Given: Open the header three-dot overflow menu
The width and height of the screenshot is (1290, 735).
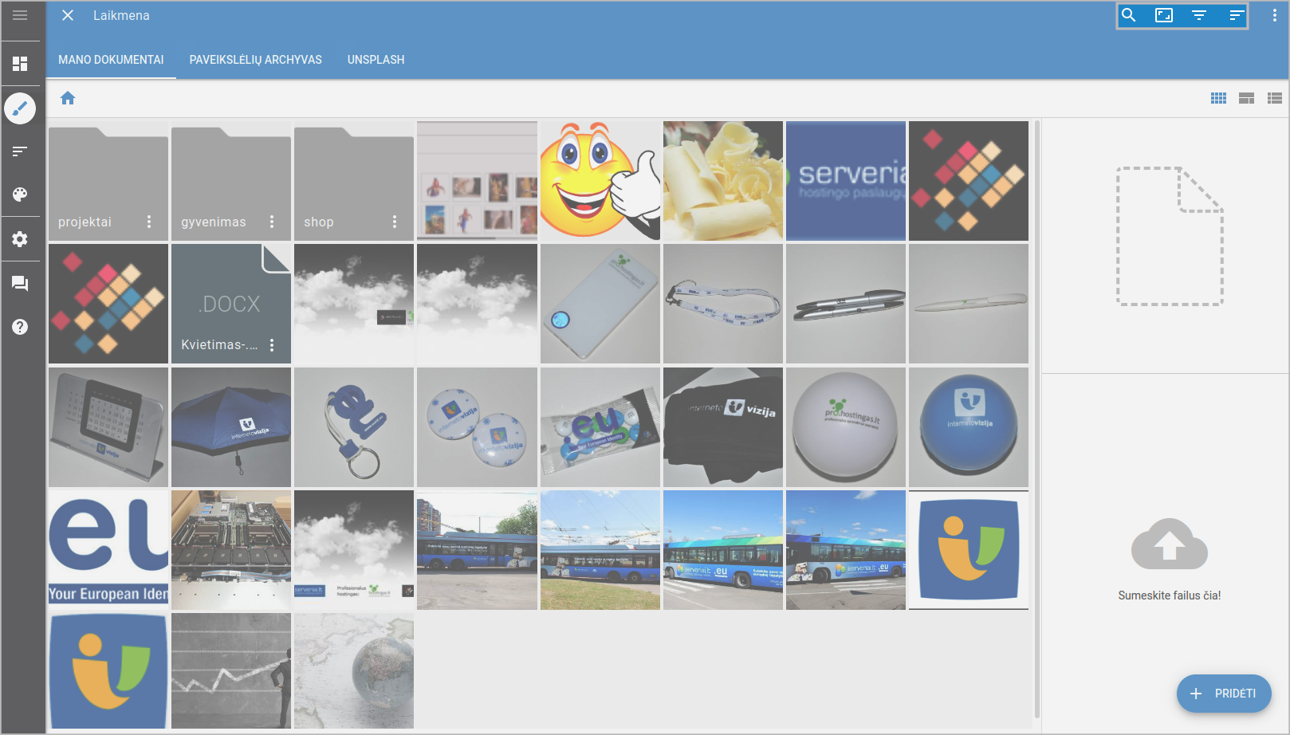Looking at the screenshot, I should tap(1274, 15).
